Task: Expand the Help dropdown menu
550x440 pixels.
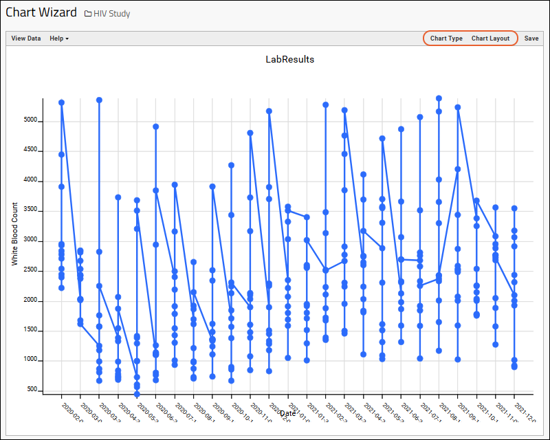Action: [x=59, y=38]
